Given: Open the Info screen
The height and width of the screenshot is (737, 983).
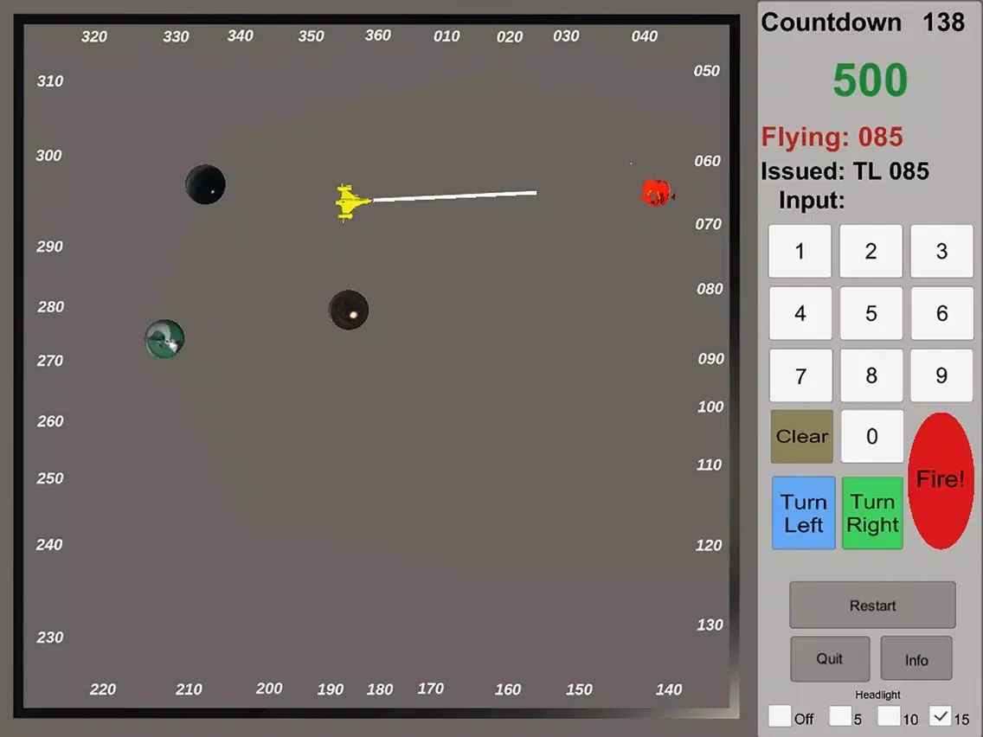Looking at the screenshot, I should tap(916, 658).
